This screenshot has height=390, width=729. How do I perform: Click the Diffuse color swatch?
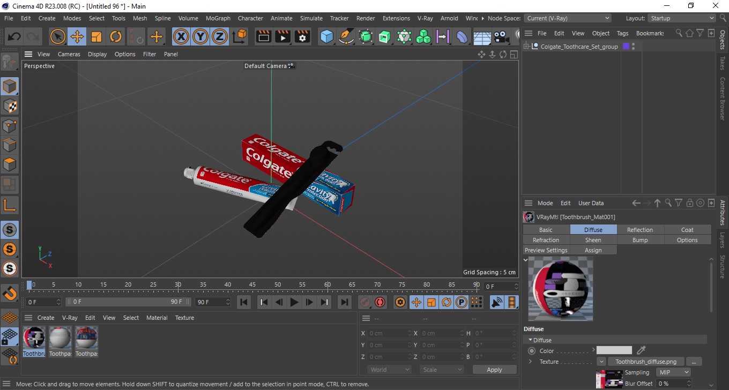tap(614, 350)
